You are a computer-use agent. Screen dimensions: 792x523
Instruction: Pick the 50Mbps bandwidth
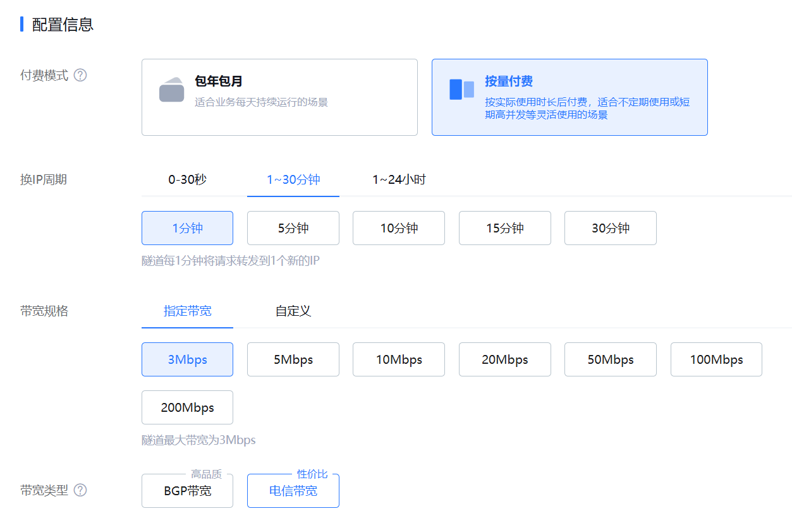tap(610, 359)
